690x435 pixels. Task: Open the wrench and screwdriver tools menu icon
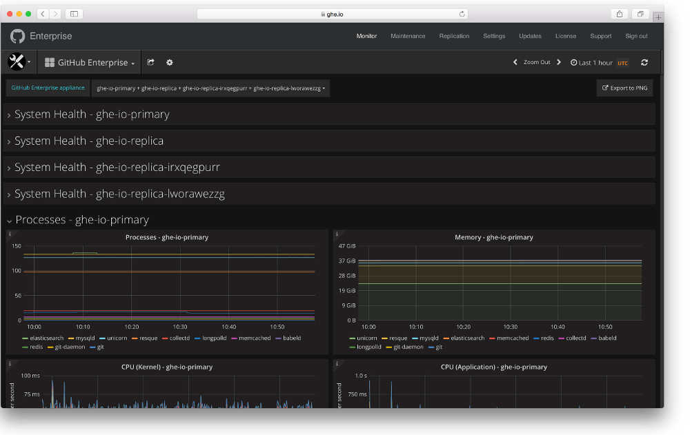pyautogui.click(x=17, y=62)
